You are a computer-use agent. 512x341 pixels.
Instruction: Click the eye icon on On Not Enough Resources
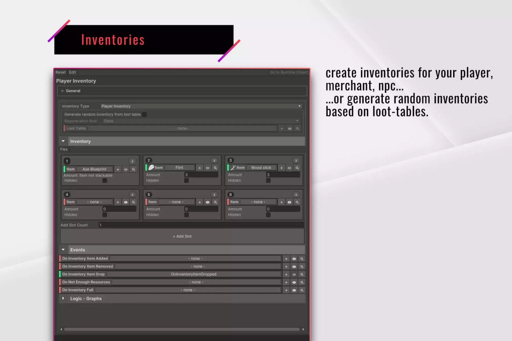tap(294, 282)
